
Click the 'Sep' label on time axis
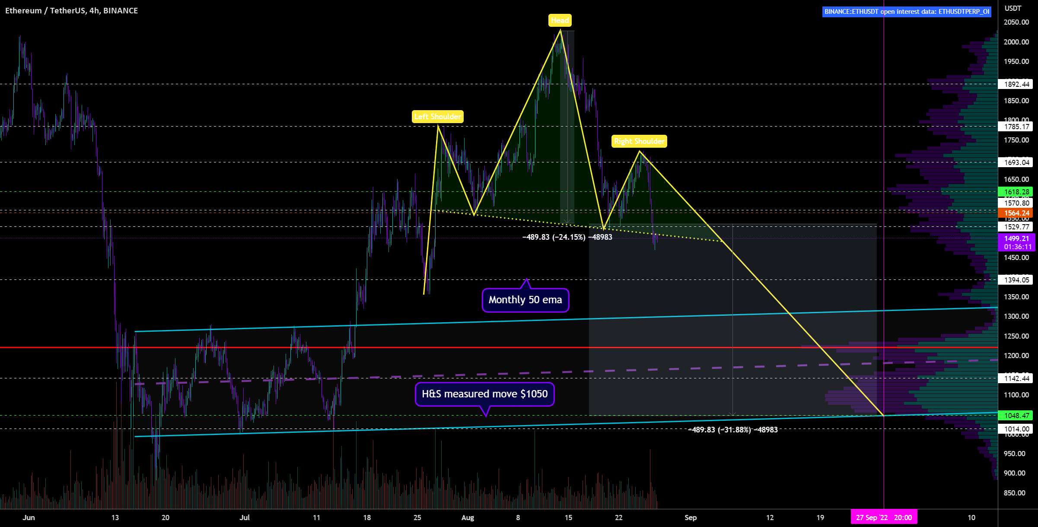691,517
